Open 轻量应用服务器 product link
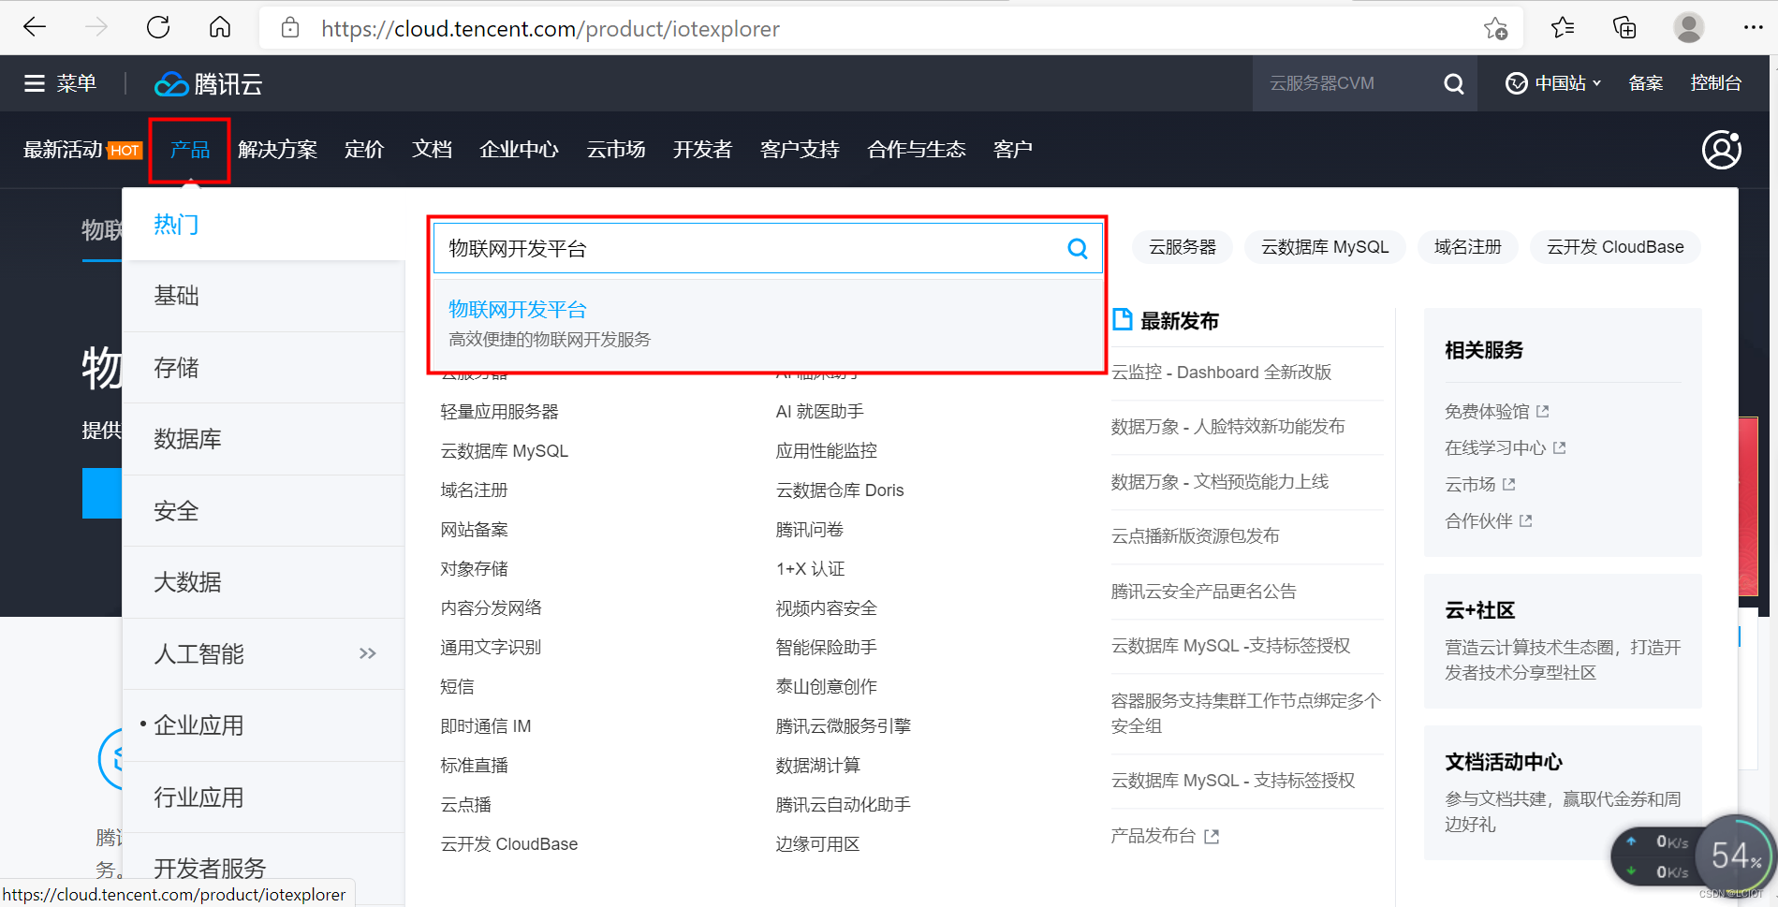1778x907 pixels. click(499, 412)
